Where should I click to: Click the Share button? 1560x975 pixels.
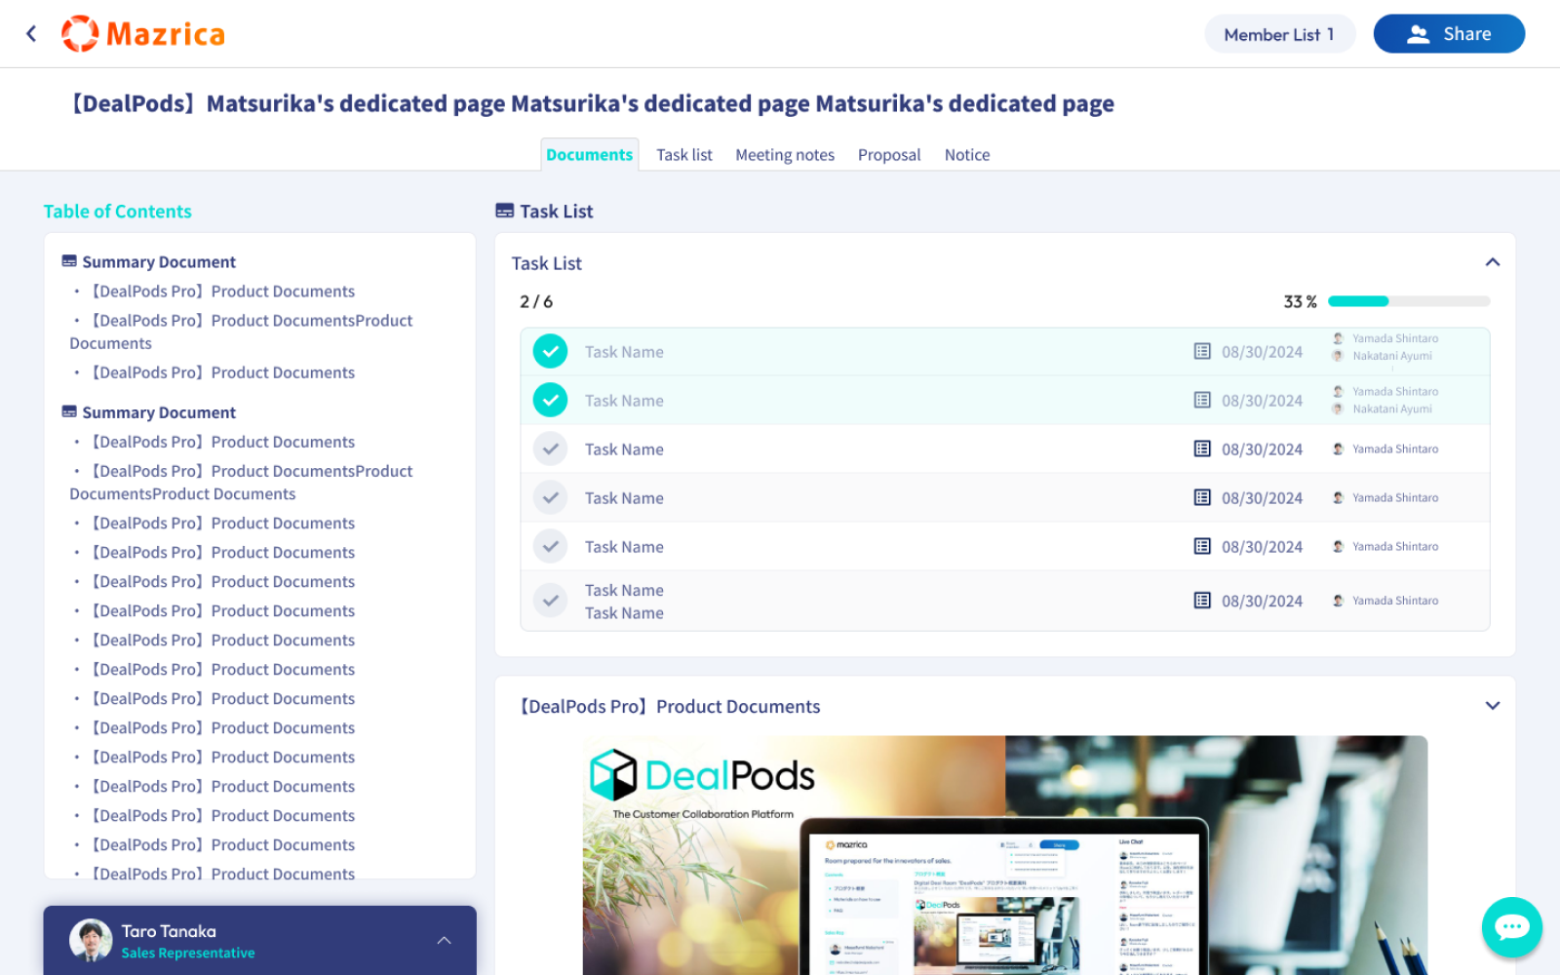click(x=1449, y=34)
